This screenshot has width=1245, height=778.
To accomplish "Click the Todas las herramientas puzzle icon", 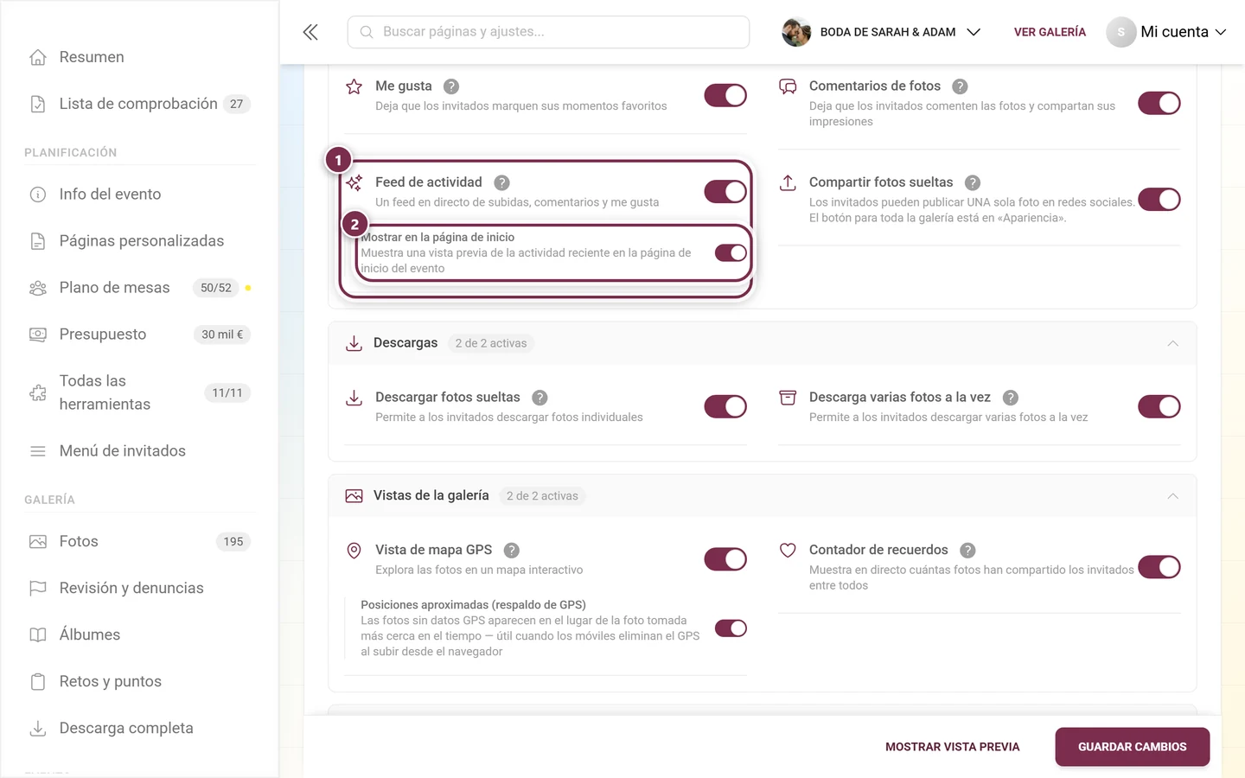I will point(38,392).
